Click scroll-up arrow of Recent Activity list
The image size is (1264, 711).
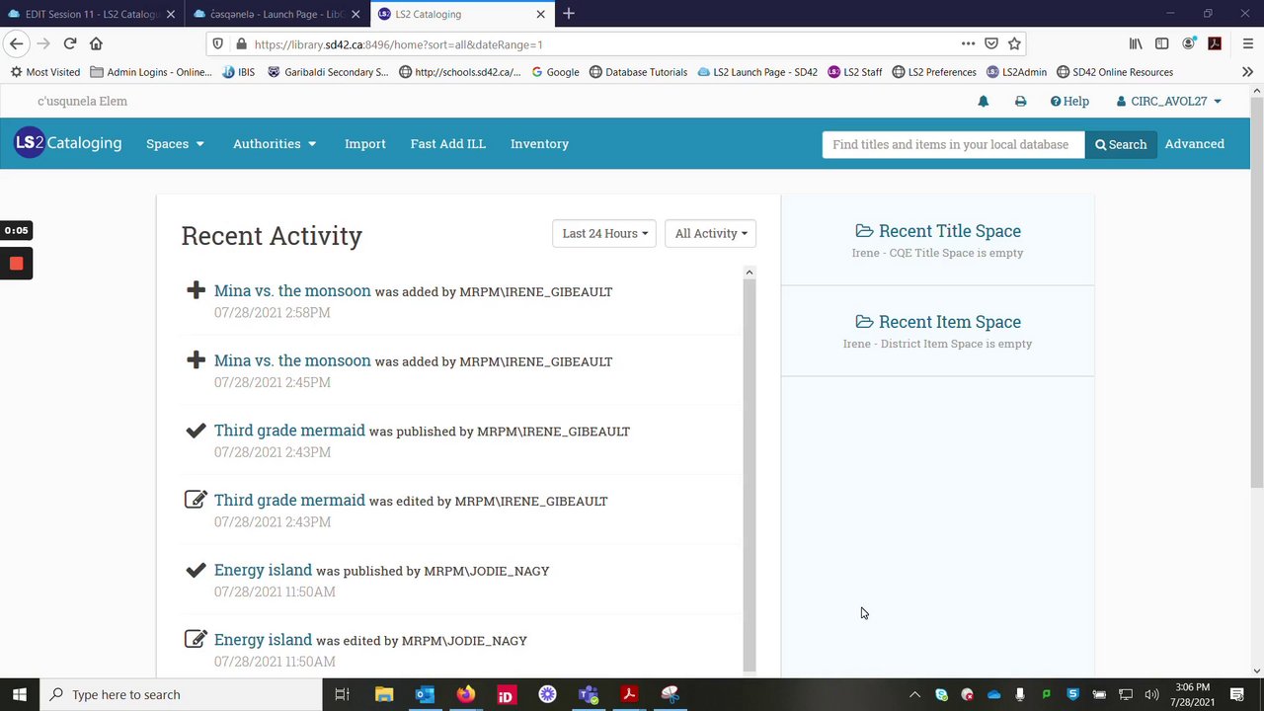click(749, 273)
